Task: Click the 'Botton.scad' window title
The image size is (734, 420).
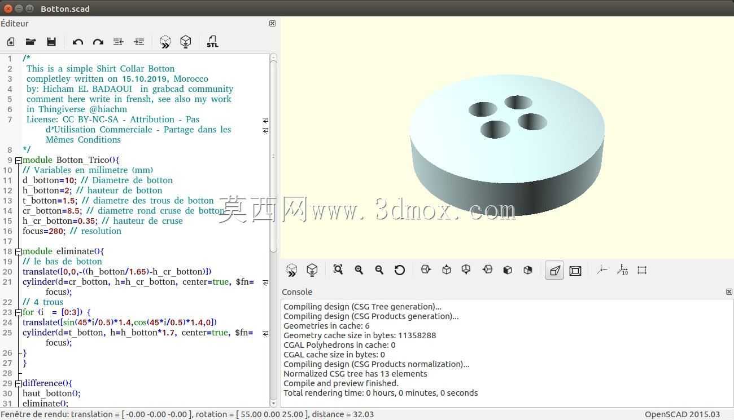Action: [65, 8]
